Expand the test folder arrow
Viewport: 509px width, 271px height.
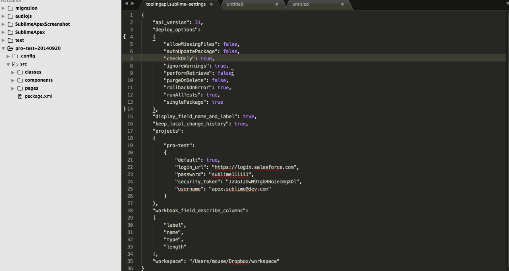pyautogui.click(x=4, y=40)
